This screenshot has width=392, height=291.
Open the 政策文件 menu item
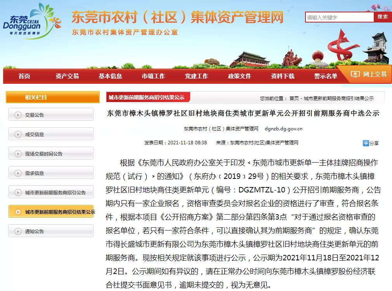point(239,76)
